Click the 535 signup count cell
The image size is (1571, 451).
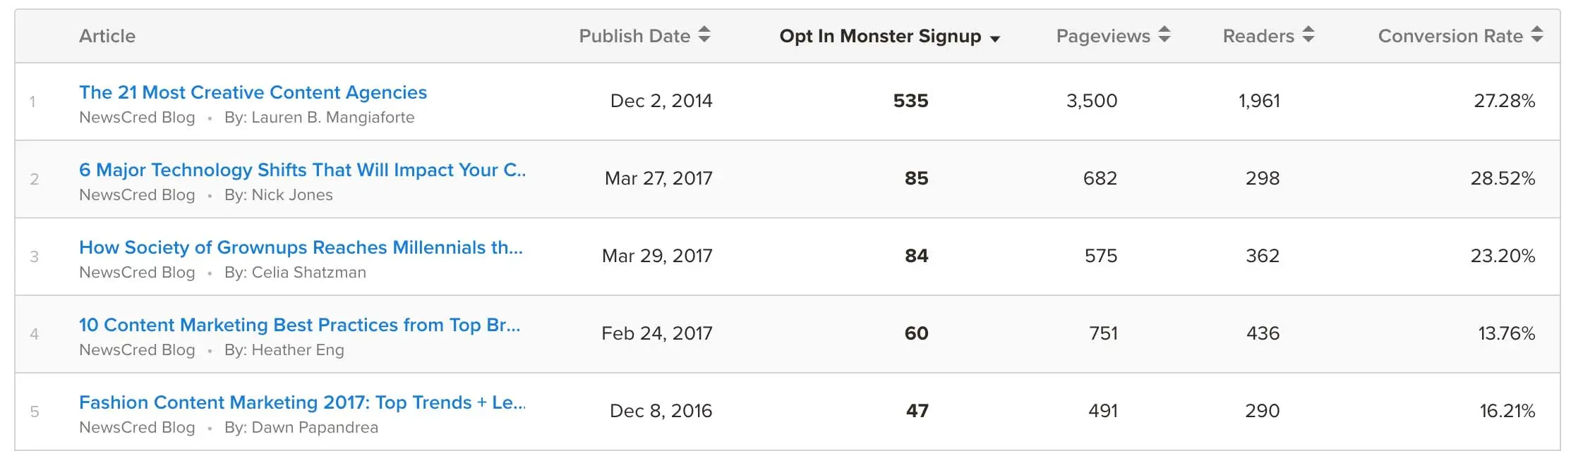[x=910, y=101]
